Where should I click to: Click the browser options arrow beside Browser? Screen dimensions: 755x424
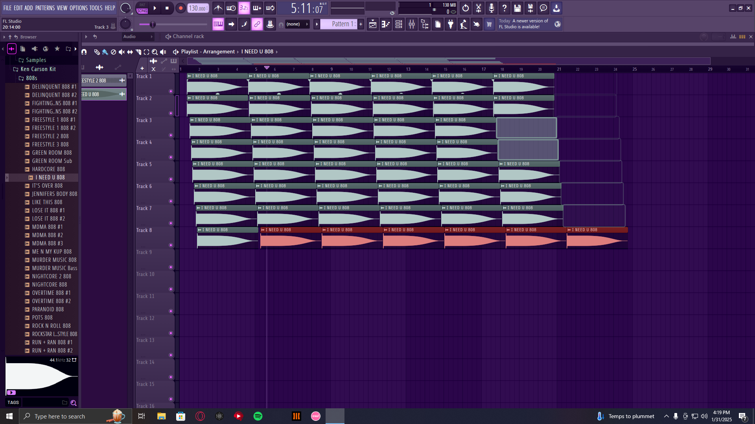click(x=4, y=37)
